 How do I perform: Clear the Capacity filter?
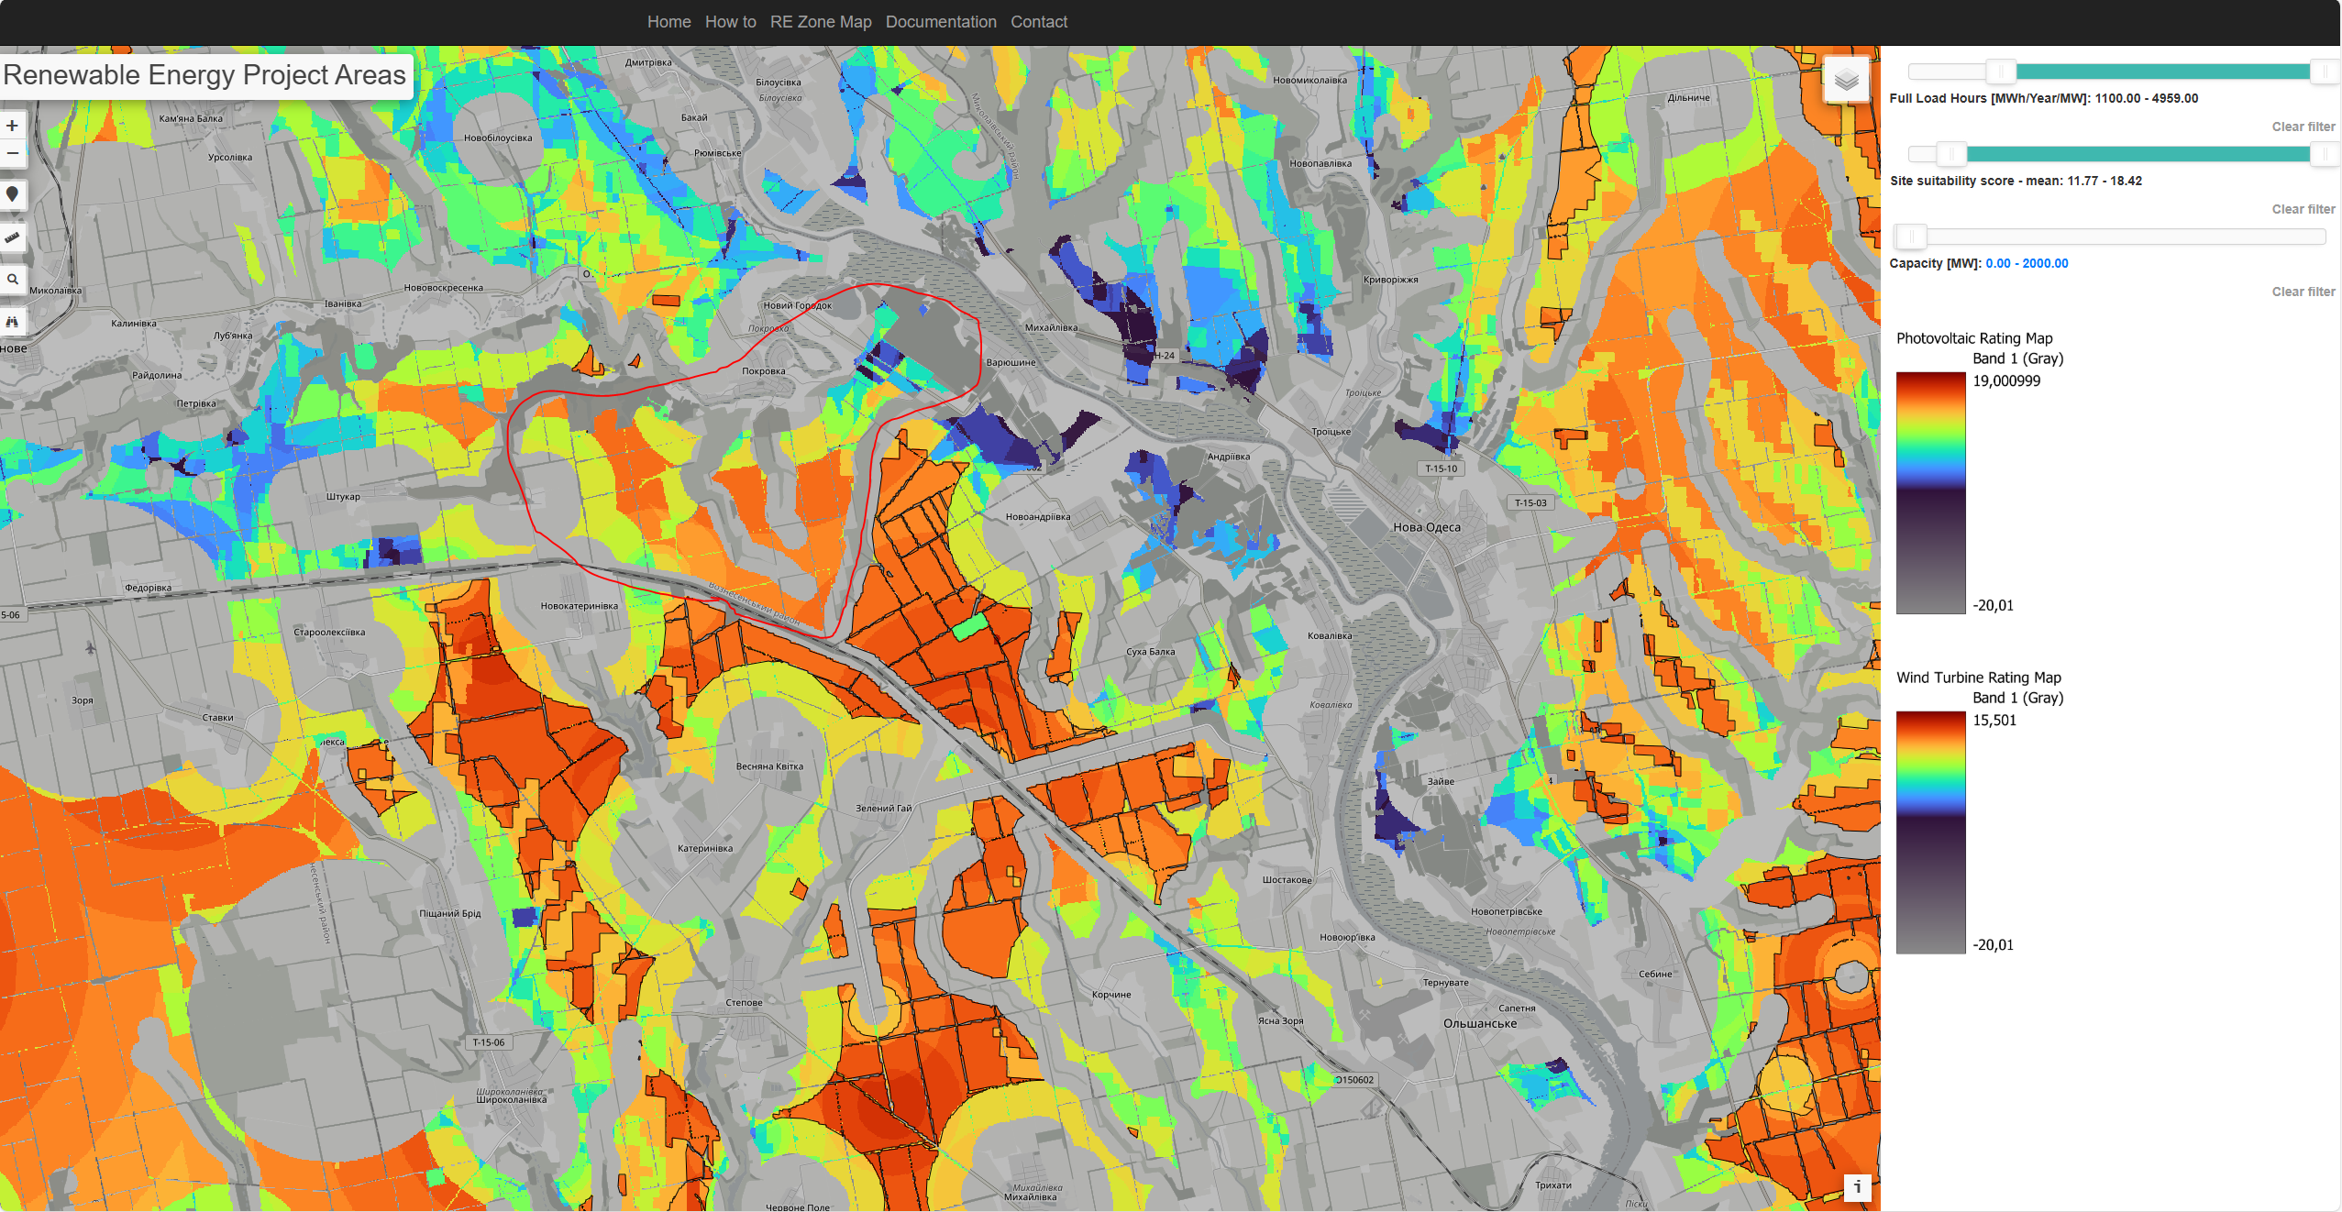(2303, 292)
